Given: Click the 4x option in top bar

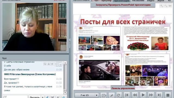Looking at the screenshot, I should click(169, 1).
